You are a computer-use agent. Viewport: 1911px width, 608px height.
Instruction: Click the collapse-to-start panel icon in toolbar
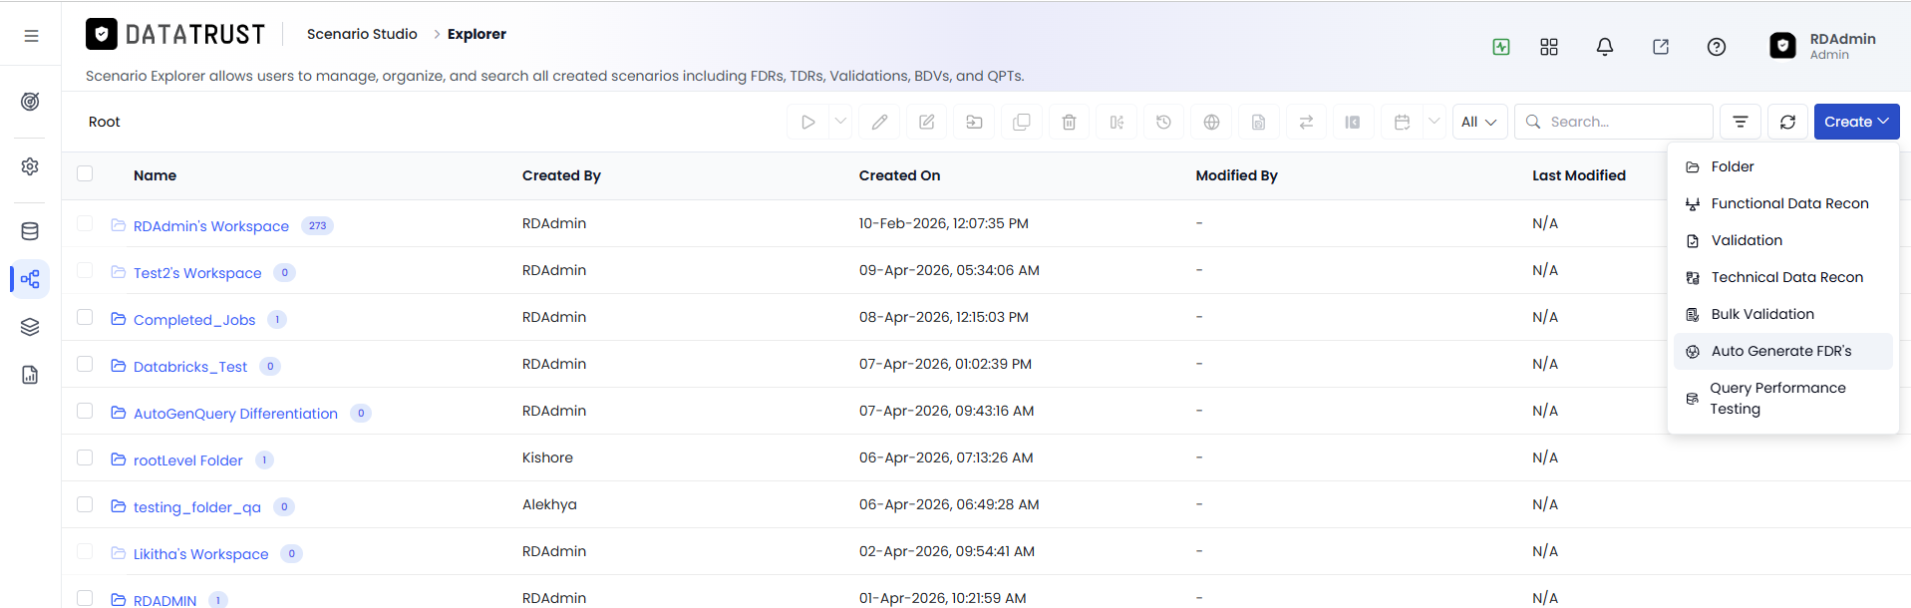point(1353,122)
